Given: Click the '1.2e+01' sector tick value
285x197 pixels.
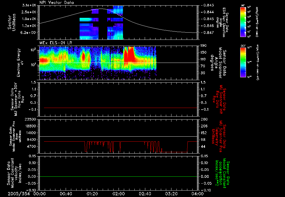Looking at the screenshot, I should [x=30, y=26].
